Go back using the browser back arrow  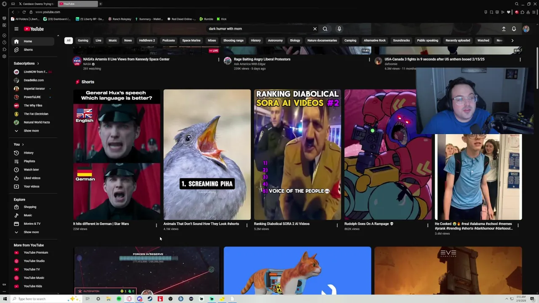point(13,12)
